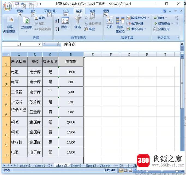Click the Advanced filter icon

[x=86, y=29]
